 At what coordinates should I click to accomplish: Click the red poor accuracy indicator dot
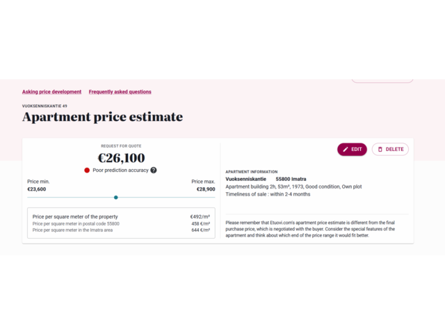tap(87, 170)
